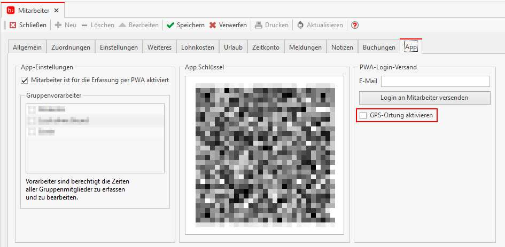The image size is (505, 247).
Task: Switch to the Allgemein tab
Action: (x=27, y=47)
